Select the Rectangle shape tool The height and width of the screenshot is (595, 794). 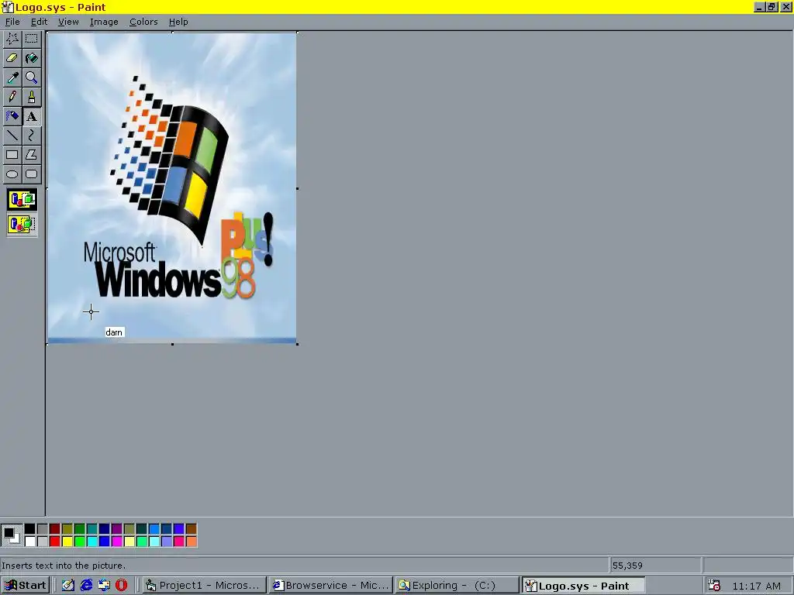point(12,155)
